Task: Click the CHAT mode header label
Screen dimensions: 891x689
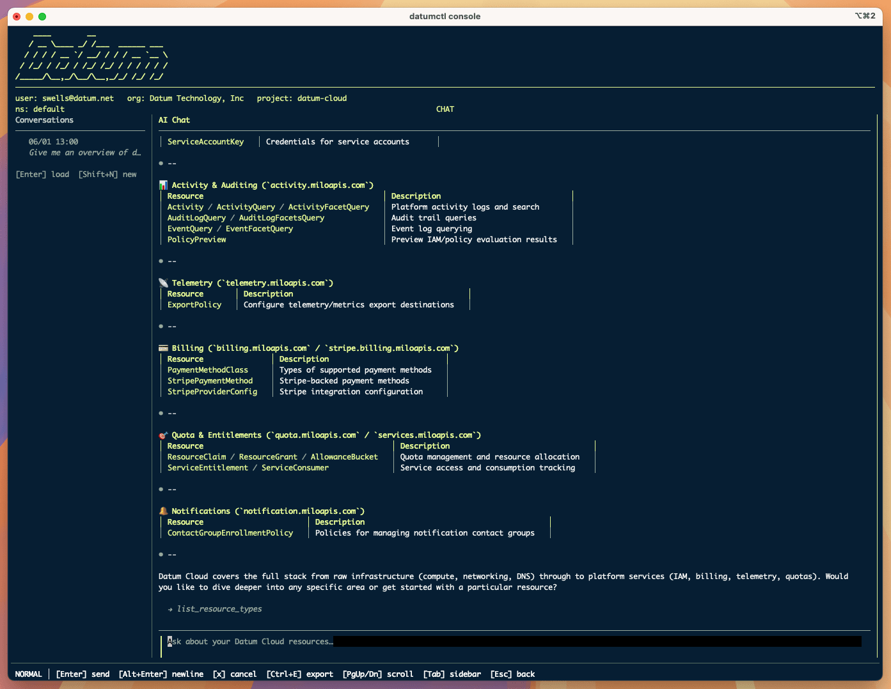Action: tap(445, 109)
